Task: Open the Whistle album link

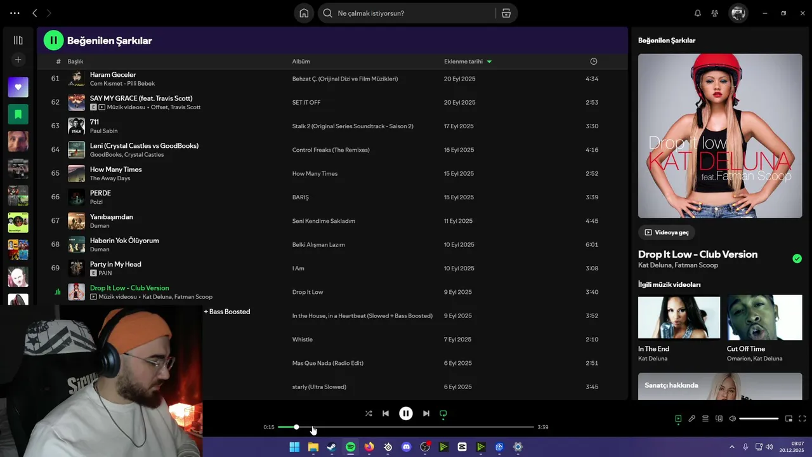Action: click(x=302, y=340)
